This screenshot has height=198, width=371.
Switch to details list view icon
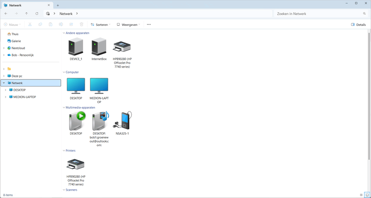[x=361, y=195]
